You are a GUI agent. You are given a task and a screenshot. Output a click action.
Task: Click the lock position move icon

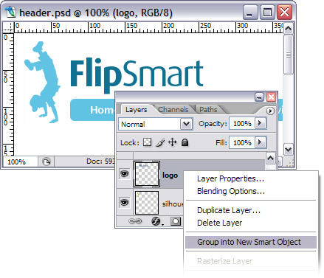[173, 142]
